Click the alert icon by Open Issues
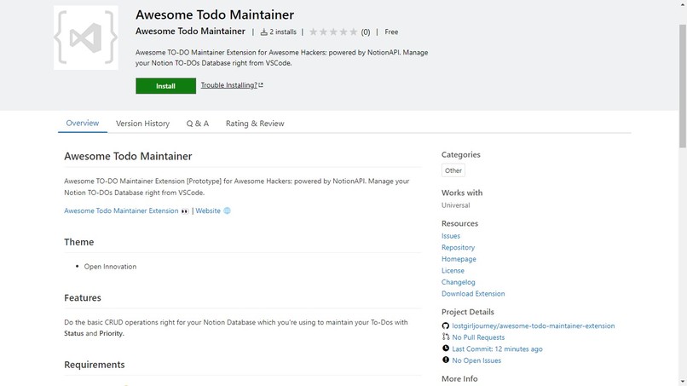Screen dimensions: 687x386 pos(446,360)
